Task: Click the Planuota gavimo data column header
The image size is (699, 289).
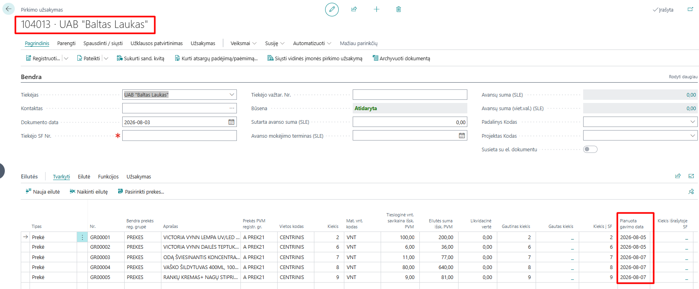Action: (632, 224)
